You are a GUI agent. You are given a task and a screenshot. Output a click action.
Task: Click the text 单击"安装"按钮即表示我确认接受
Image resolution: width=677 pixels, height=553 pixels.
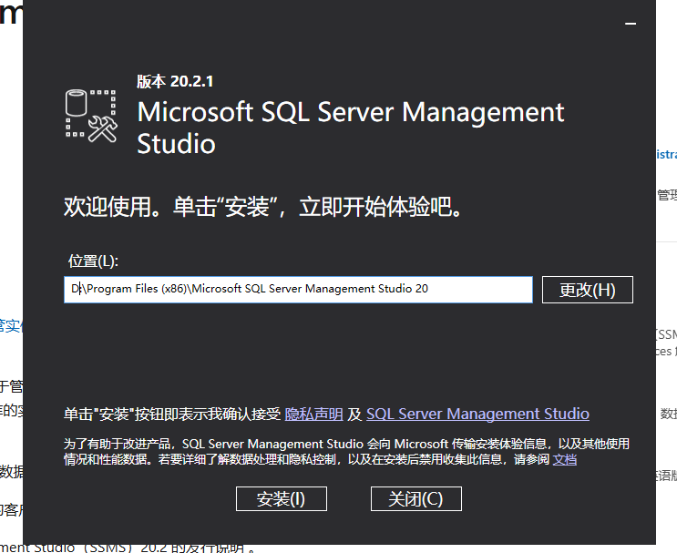pyautogui.click(x=171, y=415)
